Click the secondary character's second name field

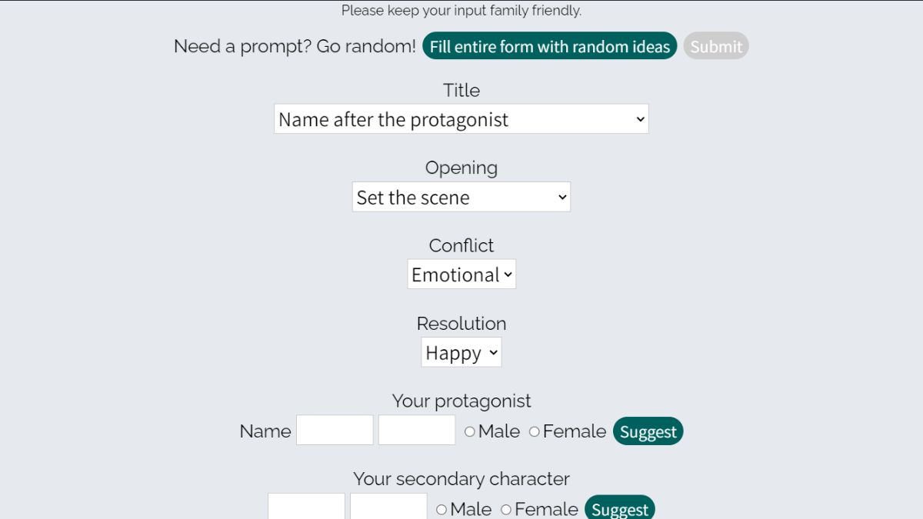[x=388, y=507]
